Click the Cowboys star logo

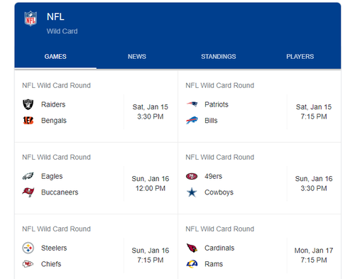coord(192,192)
